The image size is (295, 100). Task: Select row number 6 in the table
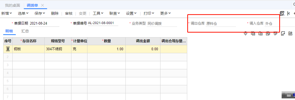[8, 89]
